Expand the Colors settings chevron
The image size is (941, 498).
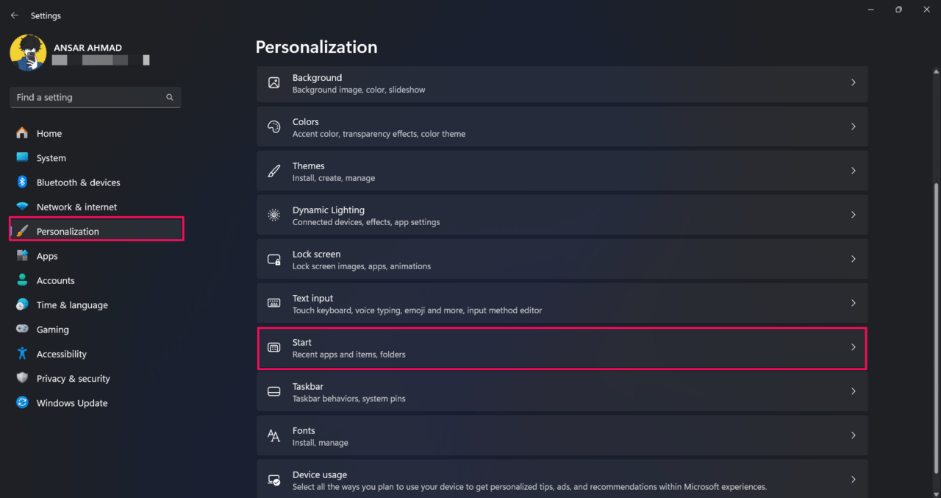click(853, 127)
